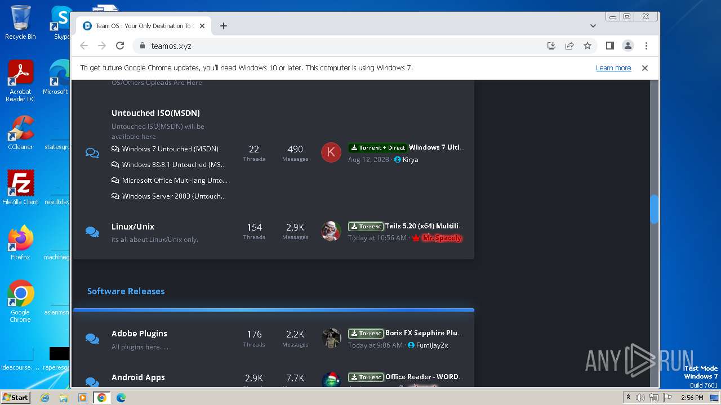Open Adobe Plugins forum
The height and width of the screenshot is (405, 721).
(139, 334)
